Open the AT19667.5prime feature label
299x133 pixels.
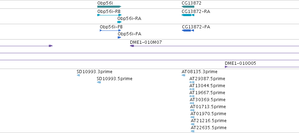[207, 92]
